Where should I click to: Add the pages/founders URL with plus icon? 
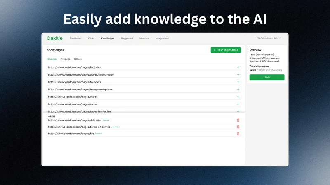238,82
